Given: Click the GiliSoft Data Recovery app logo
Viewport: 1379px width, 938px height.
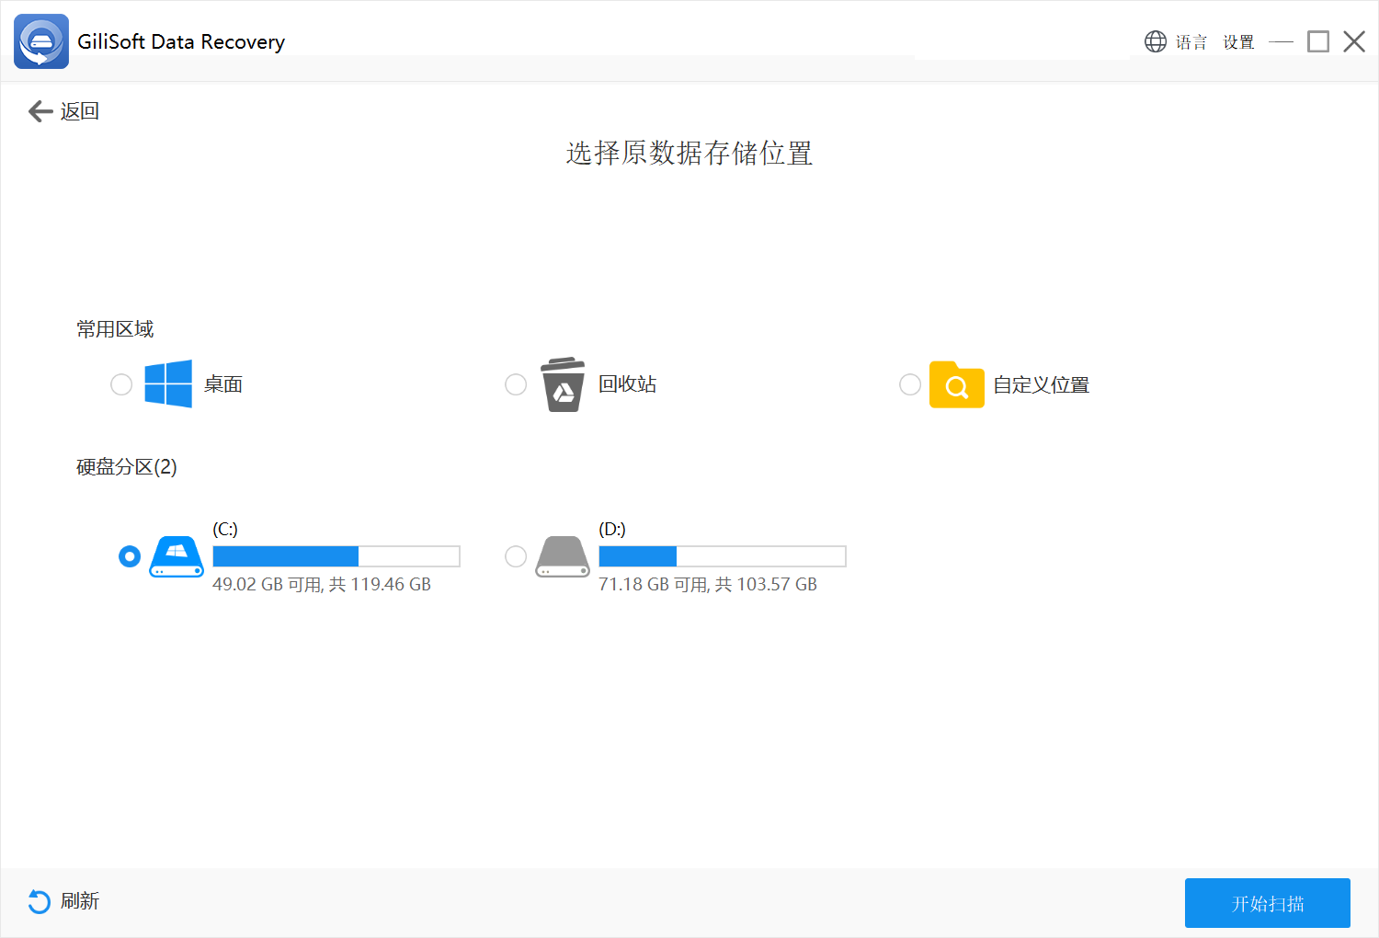Looking at the screenshot, I should pyautogui.click(x=41, y=41).
